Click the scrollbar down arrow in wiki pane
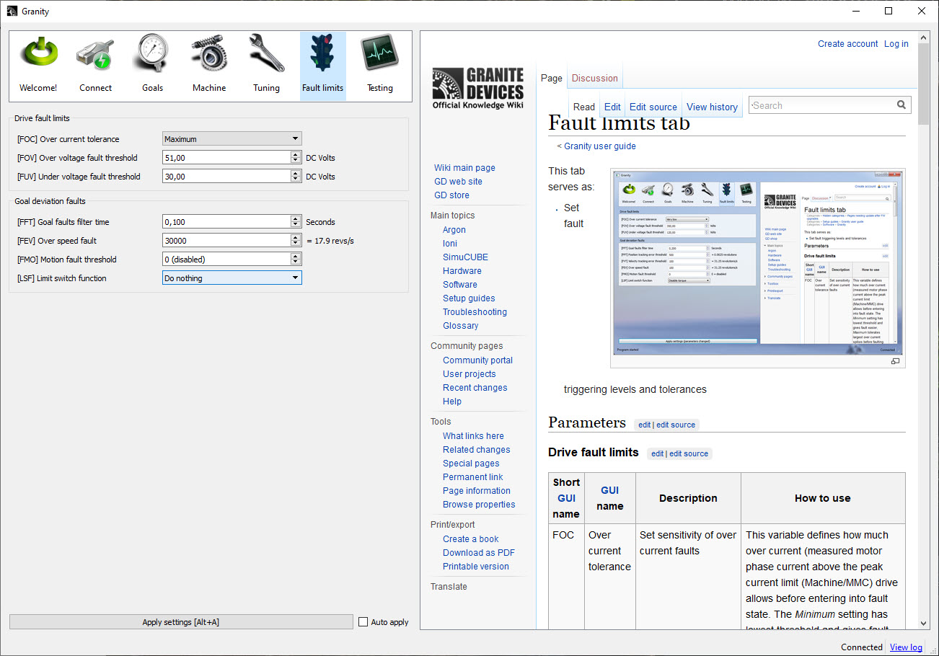This screenshot has height=656, width=939. click(924, 624)
